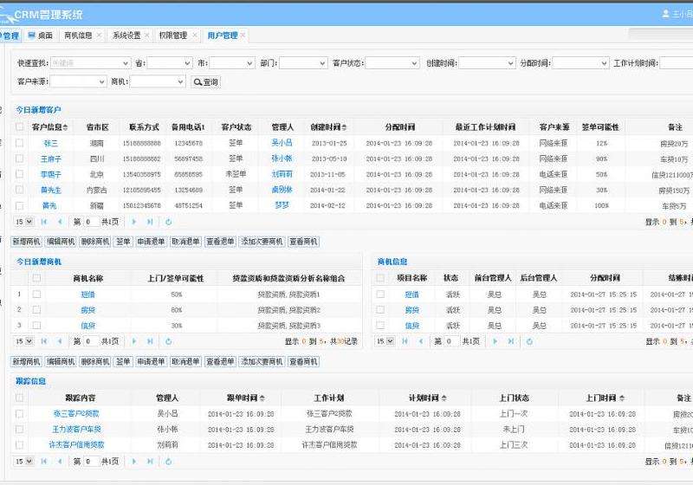Viewport: 693px width, 485px height.
Task: Go to previous page of 商机信息 table
Action: click(x=421, y=341)
